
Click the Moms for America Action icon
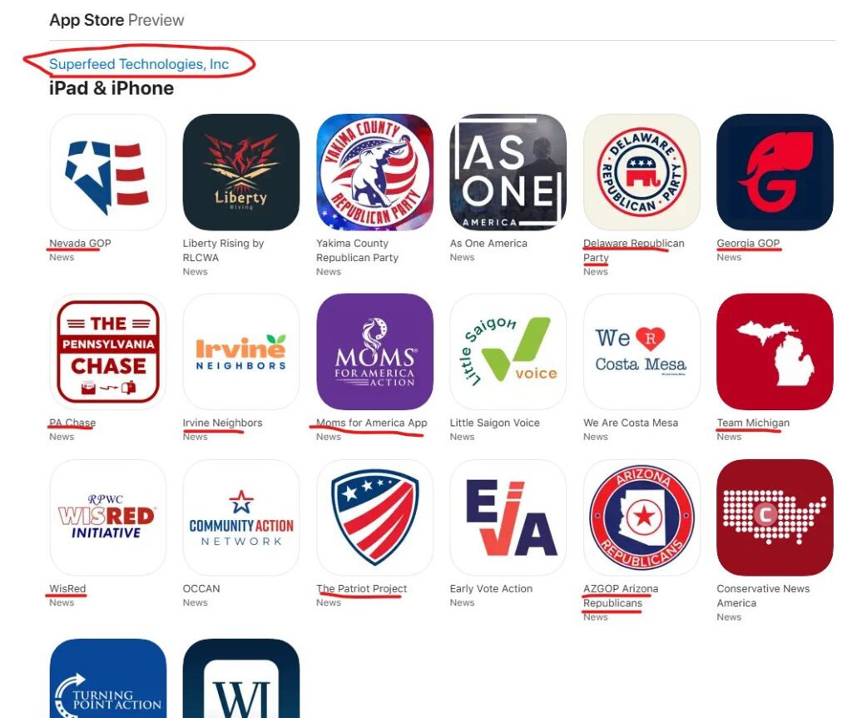pyautogui.click(x=375, y=352)
